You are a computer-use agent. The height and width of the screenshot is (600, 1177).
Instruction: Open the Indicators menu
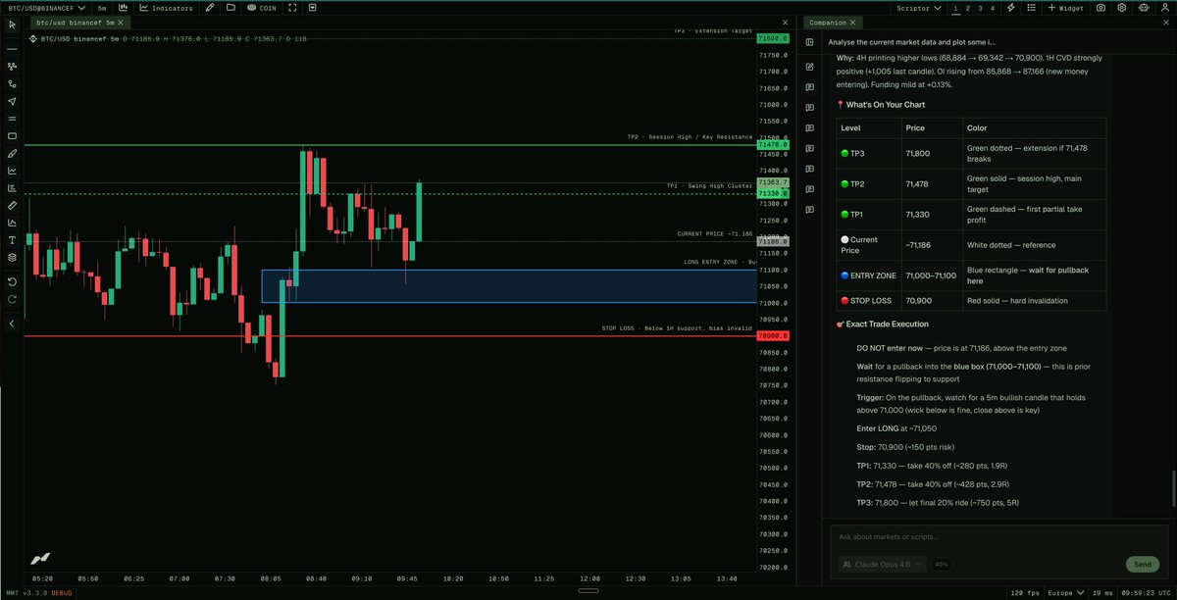click(x=166, y=8)
